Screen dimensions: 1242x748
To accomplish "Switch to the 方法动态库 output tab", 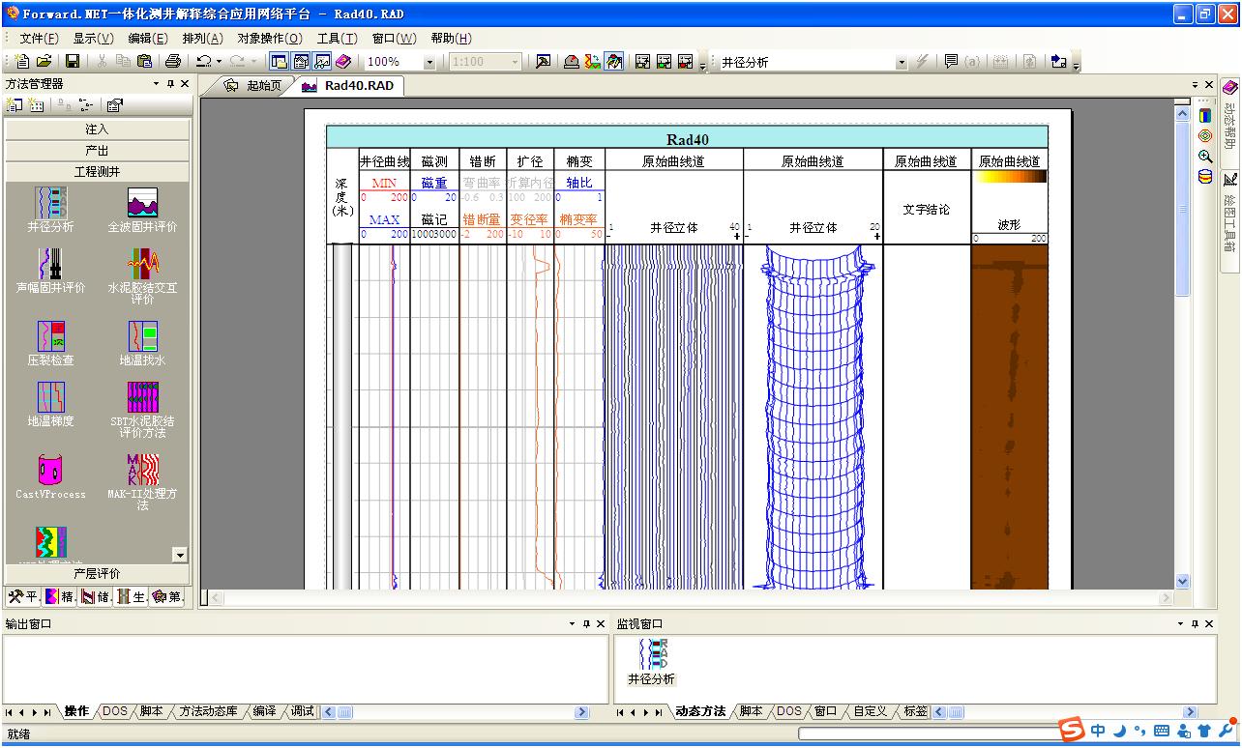I will click(208, 711).
